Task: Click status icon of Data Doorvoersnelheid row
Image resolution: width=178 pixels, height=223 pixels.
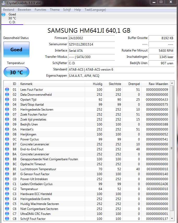Action: pos(7,94)
